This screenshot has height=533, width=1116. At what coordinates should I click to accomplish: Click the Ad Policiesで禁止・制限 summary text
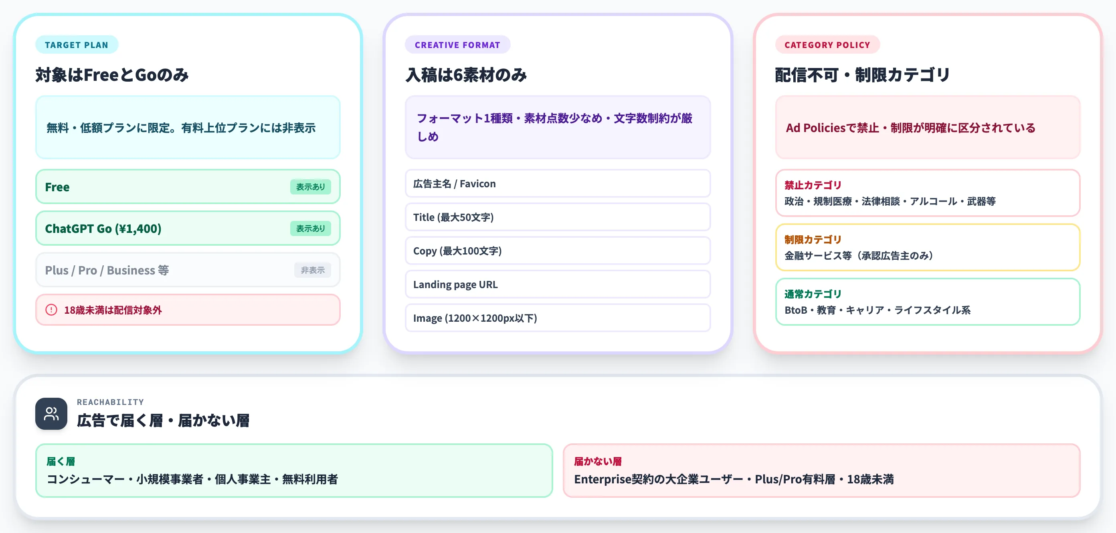pyautogui.click(x=910, y=128)
